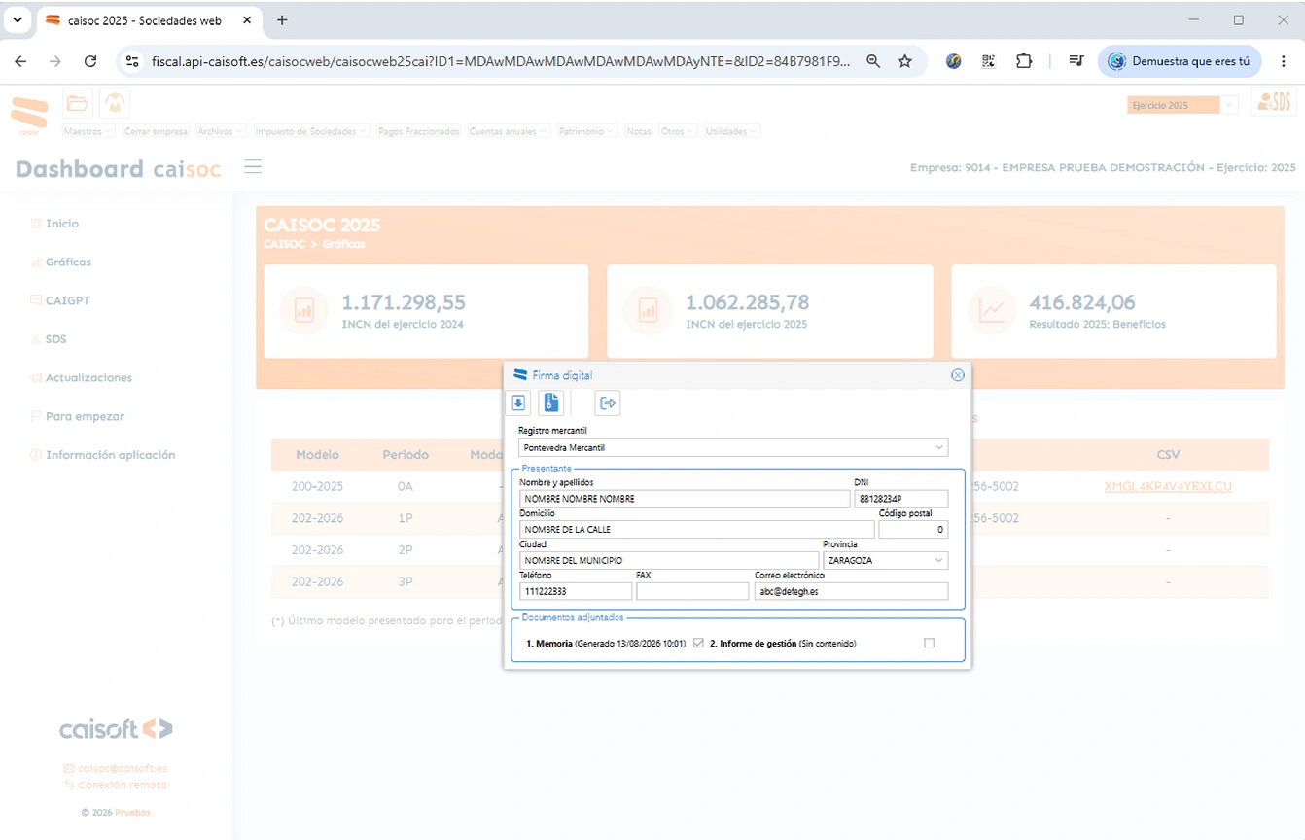Click the zoom magnifier icon in address bar
This screenshot has width=1305, height=840.
[873, 61]
